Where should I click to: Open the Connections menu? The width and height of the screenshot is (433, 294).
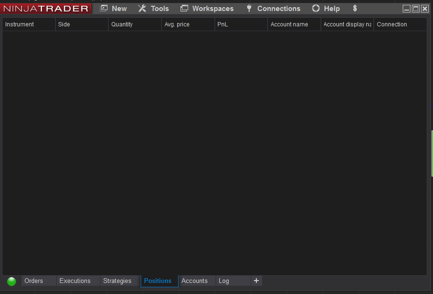[x=278, y=9]
